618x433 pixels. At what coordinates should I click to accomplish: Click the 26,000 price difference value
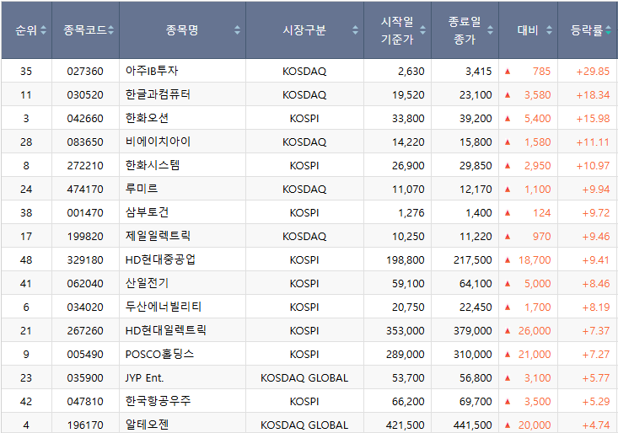click(535, 331)
